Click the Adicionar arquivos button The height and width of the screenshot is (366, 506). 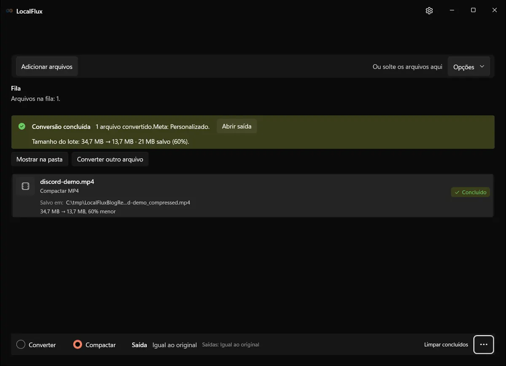(47, 67)
